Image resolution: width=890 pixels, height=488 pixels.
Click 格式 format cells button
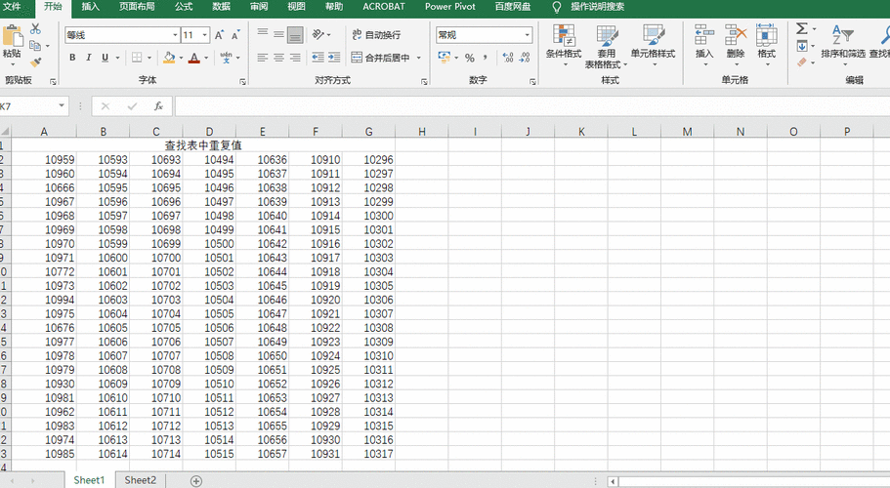[766, 45]
